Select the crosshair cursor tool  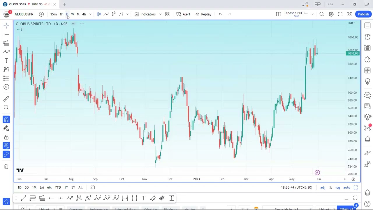pyautogui.click(x=6, y=26)
